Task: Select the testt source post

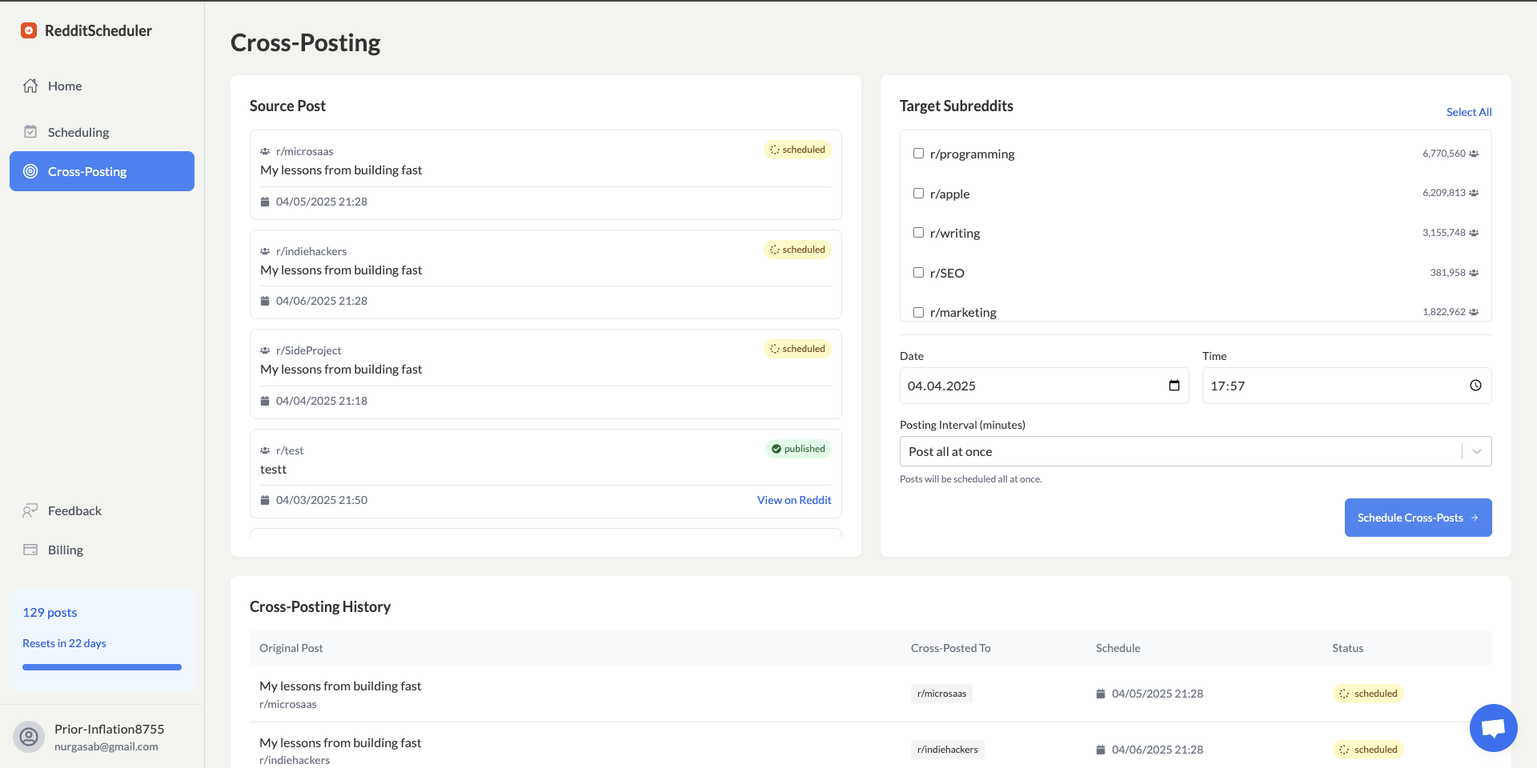Action: (545, 474)
